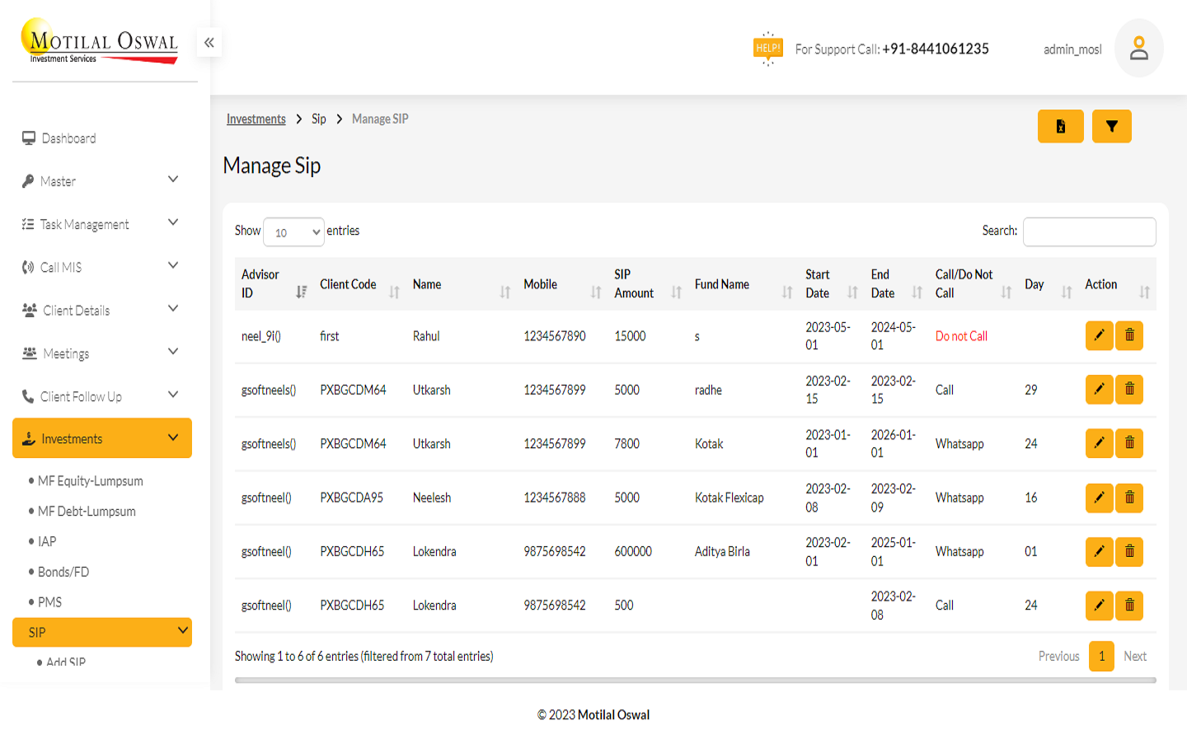Edit the Utkarsh Kotak 7800 row
1187x739 pixels.
(x=1099, y=443)
